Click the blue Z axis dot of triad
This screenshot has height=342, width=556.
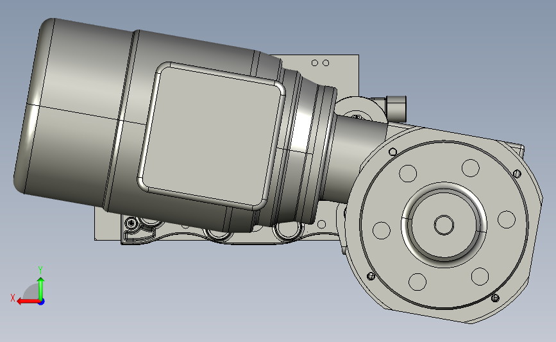coord(42,302)
